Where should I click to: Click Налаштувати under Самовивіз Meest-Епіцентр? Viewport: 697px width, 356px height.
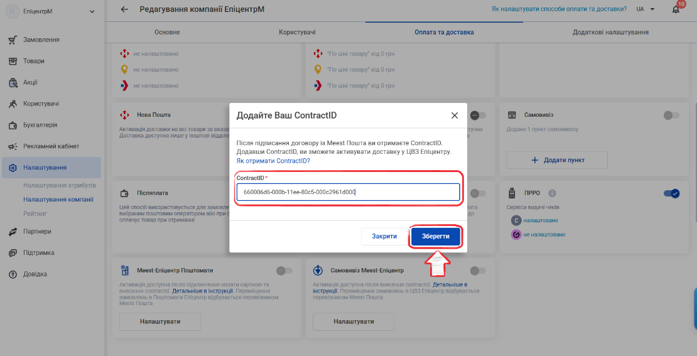click(354, 321)
